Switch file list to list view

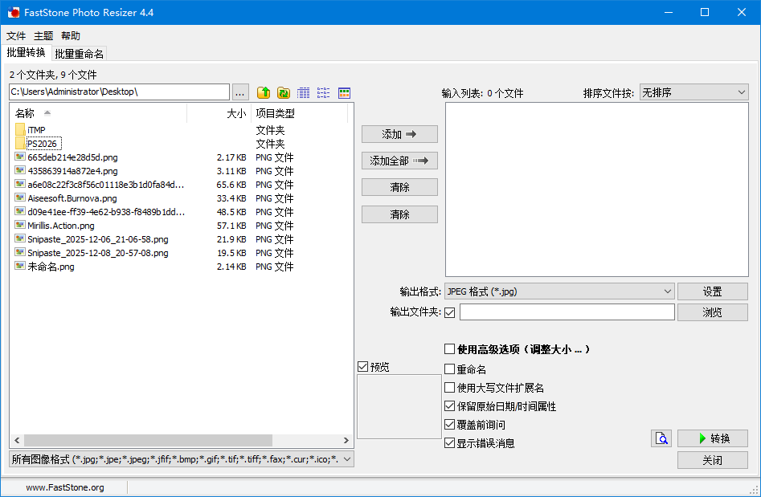pyautogui.click(x=324, y=92)
